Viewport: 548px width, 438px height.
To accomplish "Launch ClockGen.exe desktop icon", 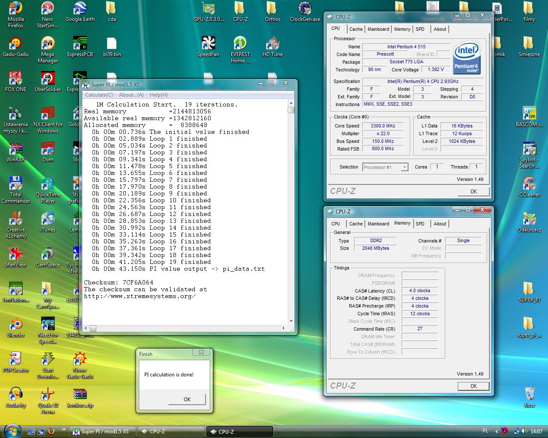I will (x=305, y=9).
